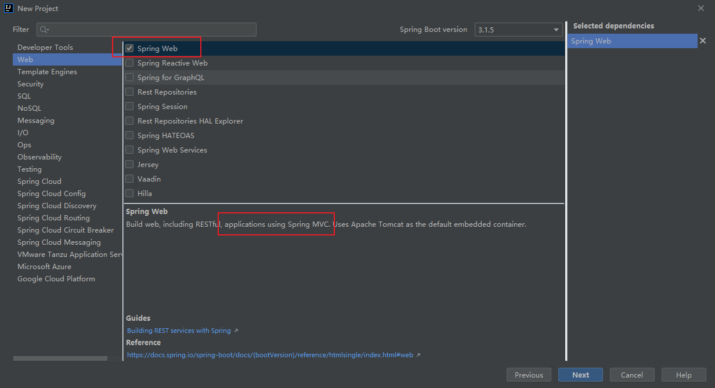The width and height of the screenshot is (715, 388).
Task: Click the Previous button
Action: click(x=529, y=375)
